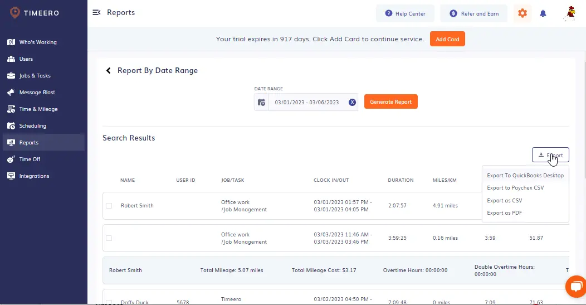Click Robert Smith name in first row
The image size is (586, 305).
tap(137, 205)
